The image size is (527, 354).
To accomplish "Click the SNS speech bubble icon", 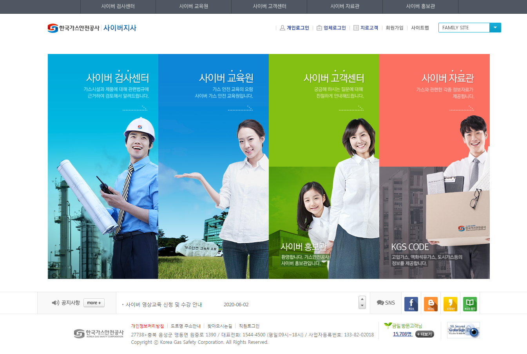I will click(x=379, y=302).
